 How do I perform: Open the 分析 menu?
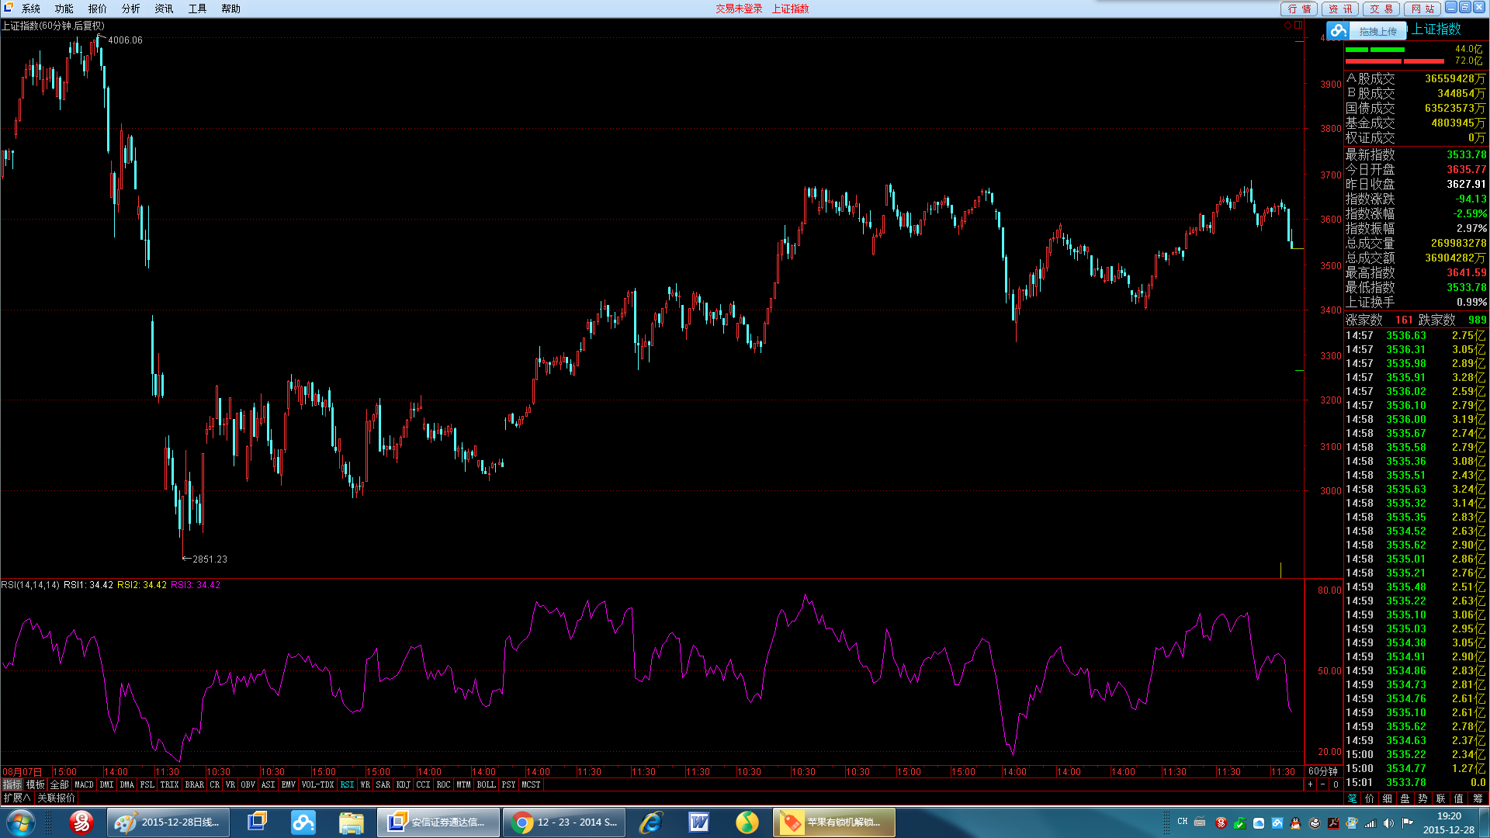[x=130, y=9]
